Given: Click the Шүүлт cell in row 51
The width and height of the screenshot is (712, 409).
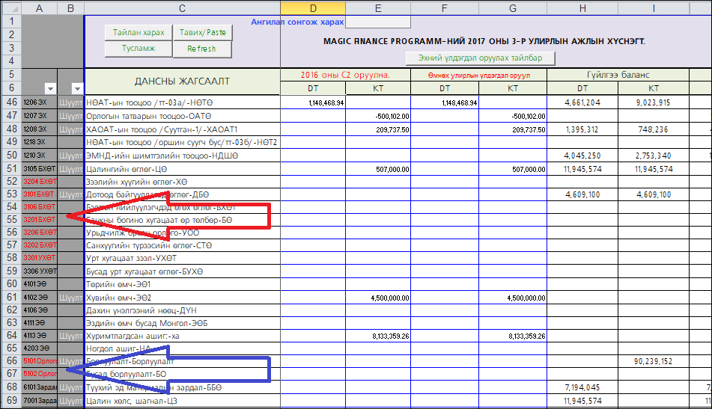Looking at the screenshot, I should pyautogui.click(x=70, y=169).
